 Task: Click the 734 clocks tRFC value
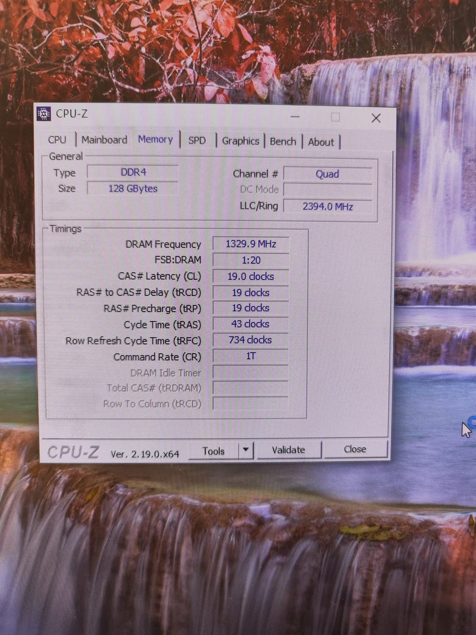[250, 340]
